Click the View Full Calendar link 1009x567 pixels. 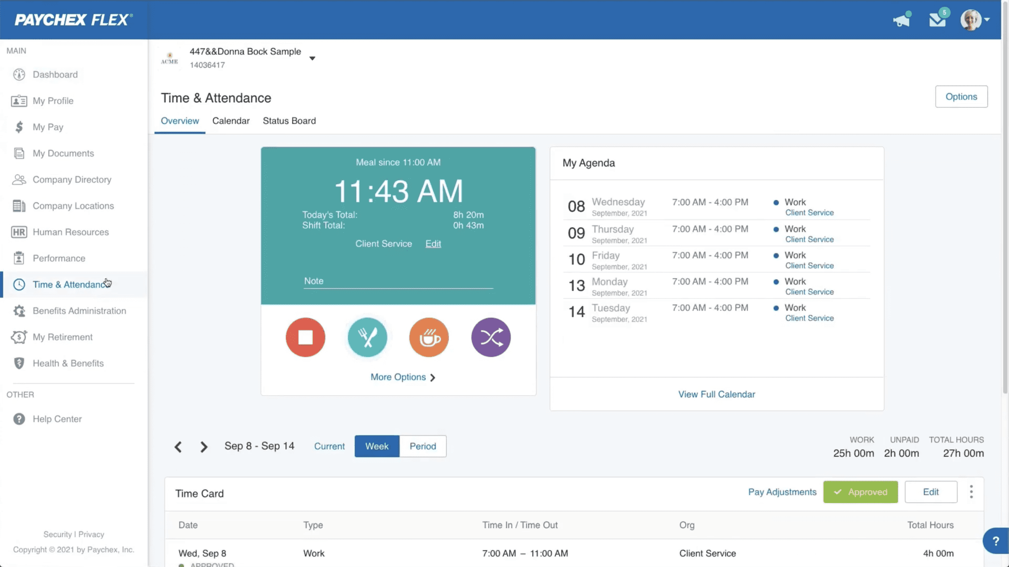pyautogui.click(x=716, y=394)
